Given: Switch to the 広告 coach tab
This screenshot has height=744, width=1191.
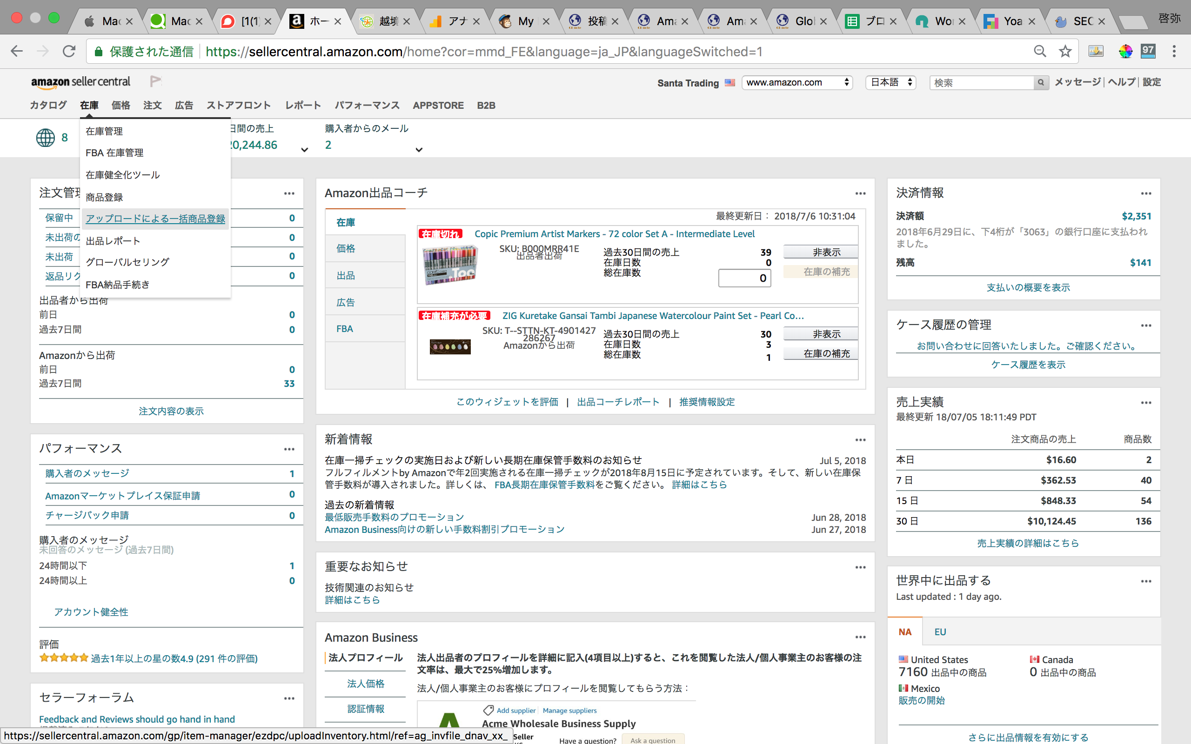Looking at the screenshot, I should point(365,302).
